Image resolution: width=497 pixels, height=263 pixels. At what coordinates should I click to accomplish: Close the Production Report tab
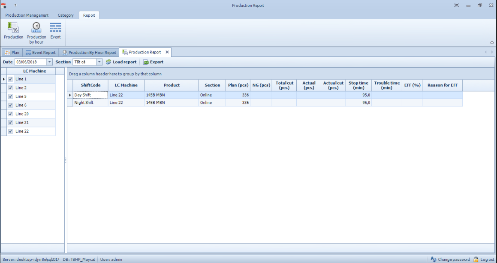click(x=167, y=52)
